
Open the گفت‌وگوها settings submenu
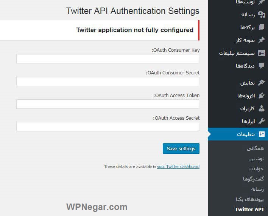pyautogui.click(x=254, y=179)
